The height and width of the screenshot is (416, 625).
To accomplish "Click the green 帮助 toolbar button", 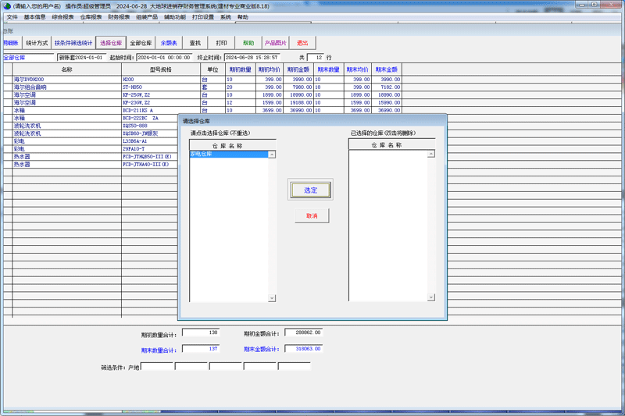I will [248, 43].
